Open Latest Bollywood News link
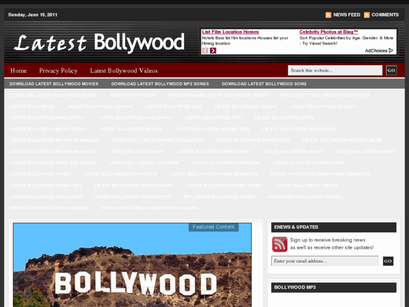 coord(365,152)
